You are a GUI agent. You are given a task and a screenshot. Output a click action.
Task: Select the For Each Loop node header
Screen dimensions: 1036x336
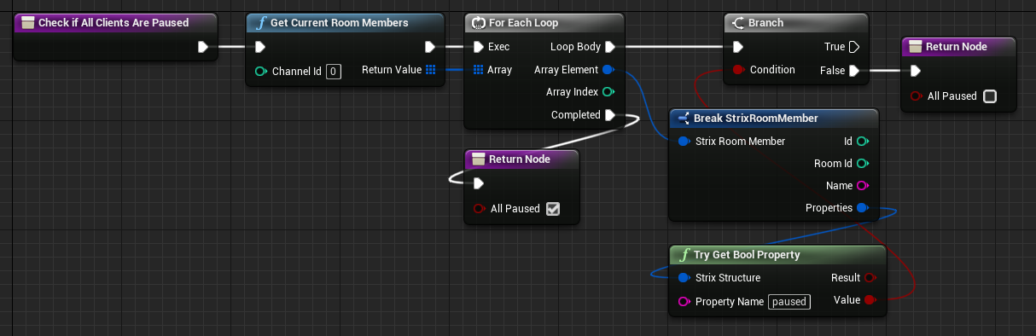(x=544, y=22)
